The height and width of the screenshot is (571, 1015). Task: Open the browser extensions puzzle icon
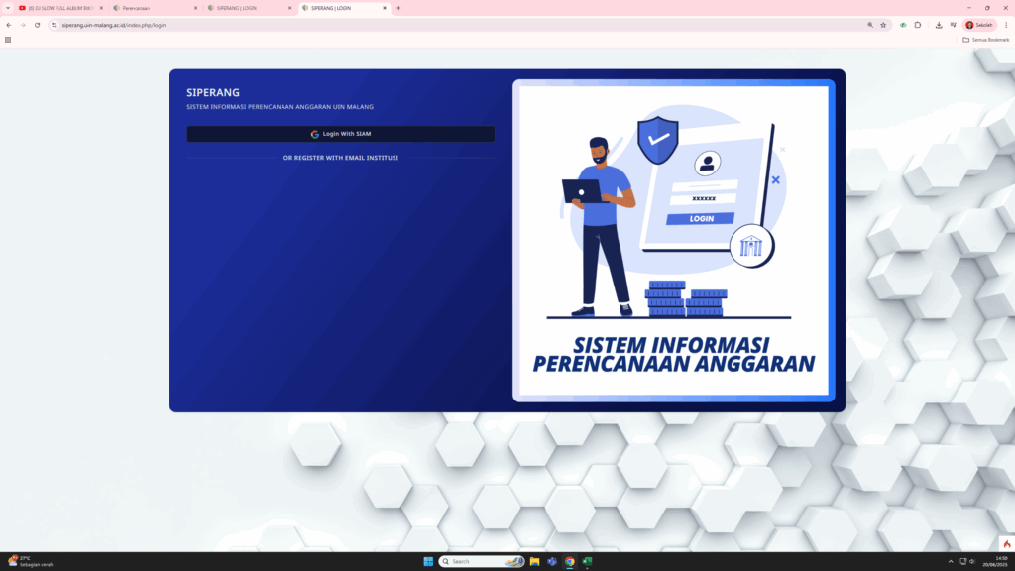918,25
